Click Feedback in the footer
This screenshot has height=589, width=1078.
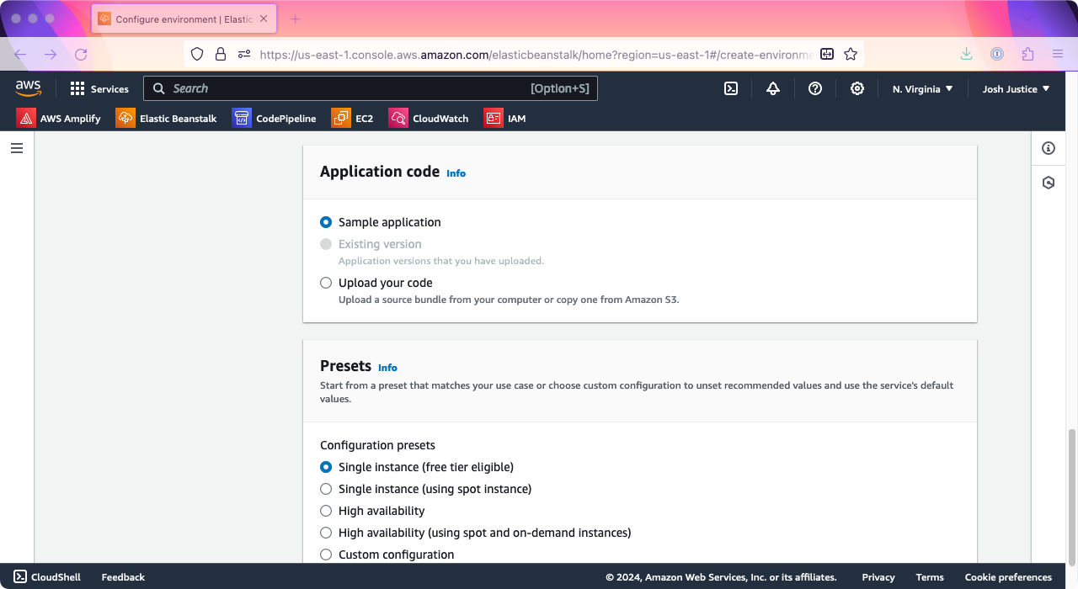pos(123,577)
